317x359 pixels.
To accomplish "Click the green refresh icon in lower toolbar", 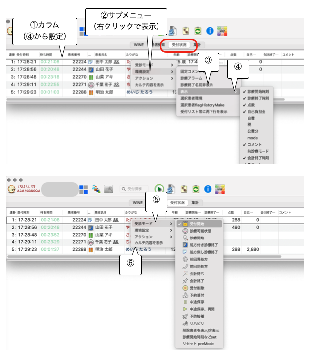I will [197, 189].
